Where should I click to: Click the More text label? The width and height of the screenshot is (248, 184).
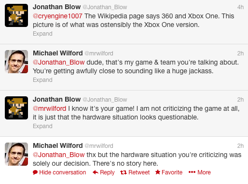204,172
